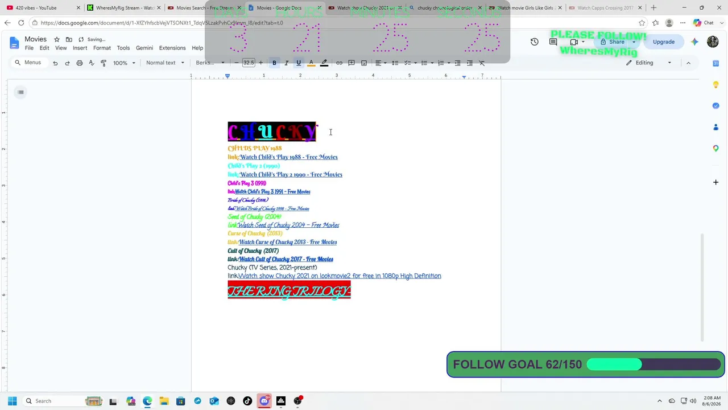Open Google Maps in the side panel

(715, 149)
